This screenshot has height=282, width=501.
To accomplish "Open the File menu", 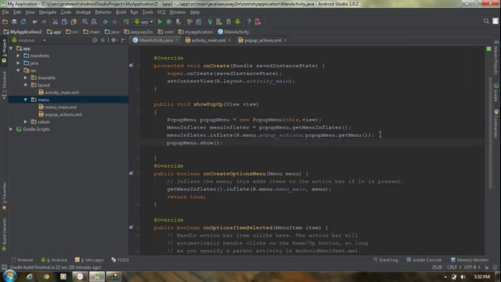I will pos(5,13).
